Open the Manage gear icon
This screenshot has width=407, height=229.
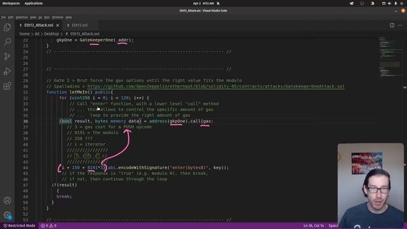(7, 215)
